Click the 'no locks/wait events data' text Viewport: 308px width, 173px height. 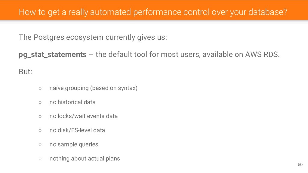click(x=84, y=116)
